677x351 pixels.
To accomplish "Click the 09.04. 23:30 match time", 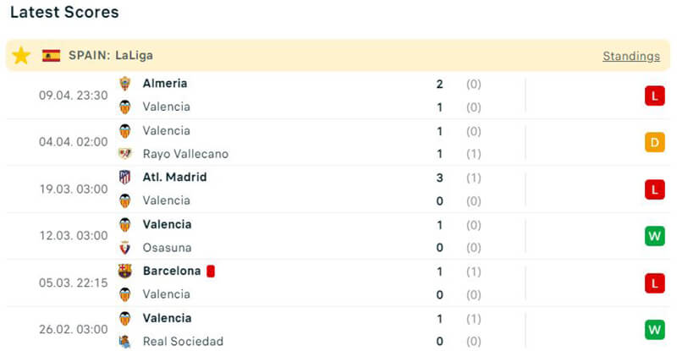I will click(x=73, y=96).
